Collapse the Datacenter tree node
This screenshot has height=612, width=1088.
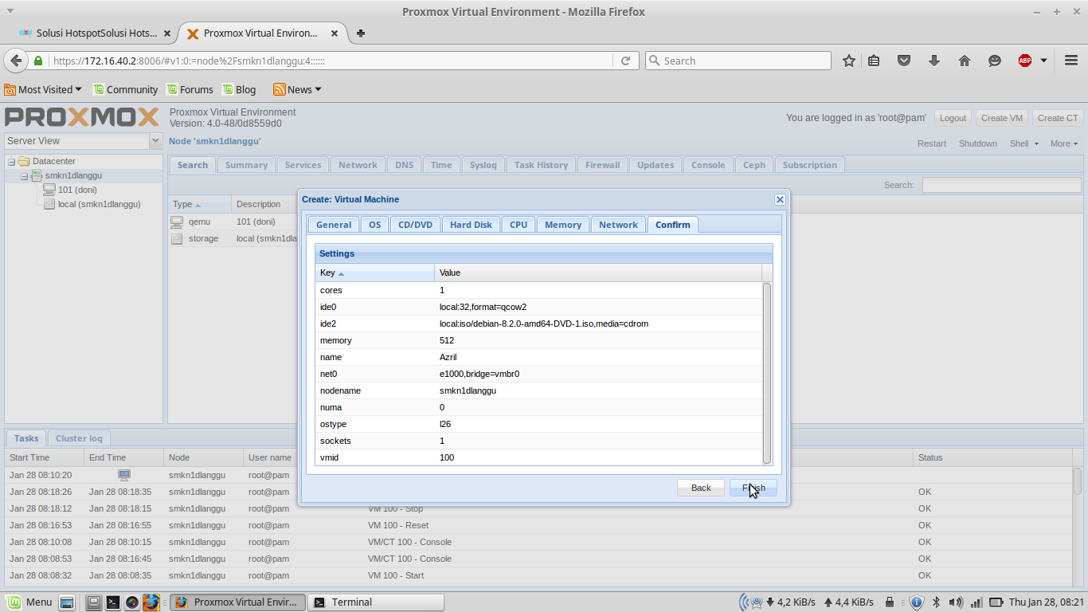(x=12, y=161)
